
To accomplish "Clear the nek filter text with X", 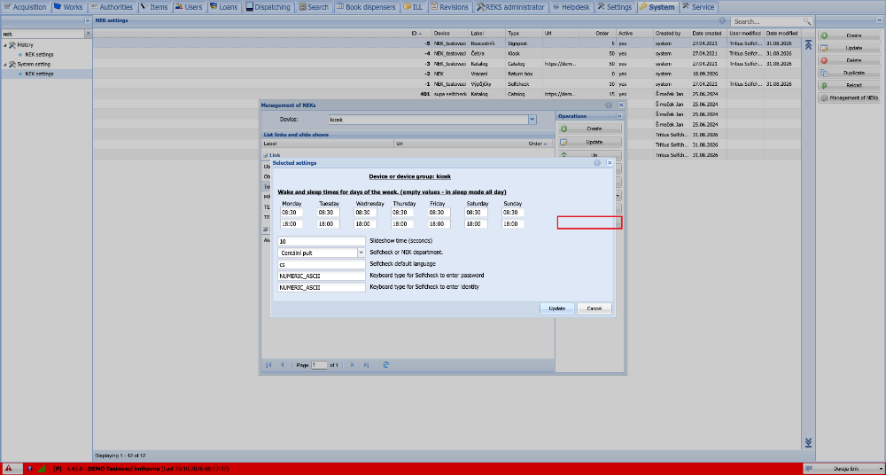I will tap(88, 34).
